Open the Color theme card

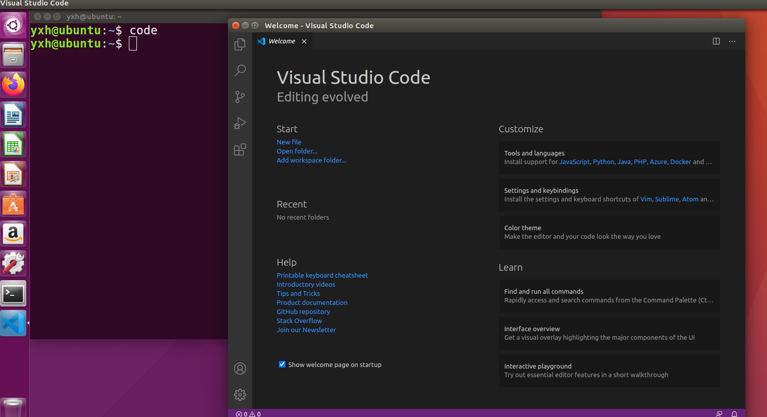pyautogui.click(x=609, y=232)
